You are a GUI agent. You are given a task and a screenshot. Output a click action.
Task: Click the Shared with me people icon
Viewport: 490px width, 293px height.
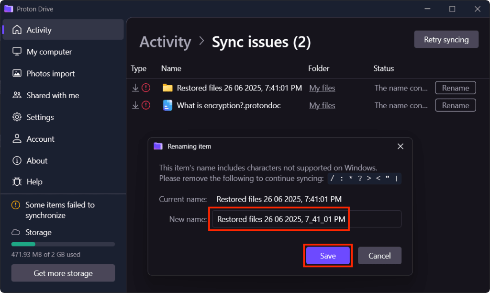tap(17, 95)
